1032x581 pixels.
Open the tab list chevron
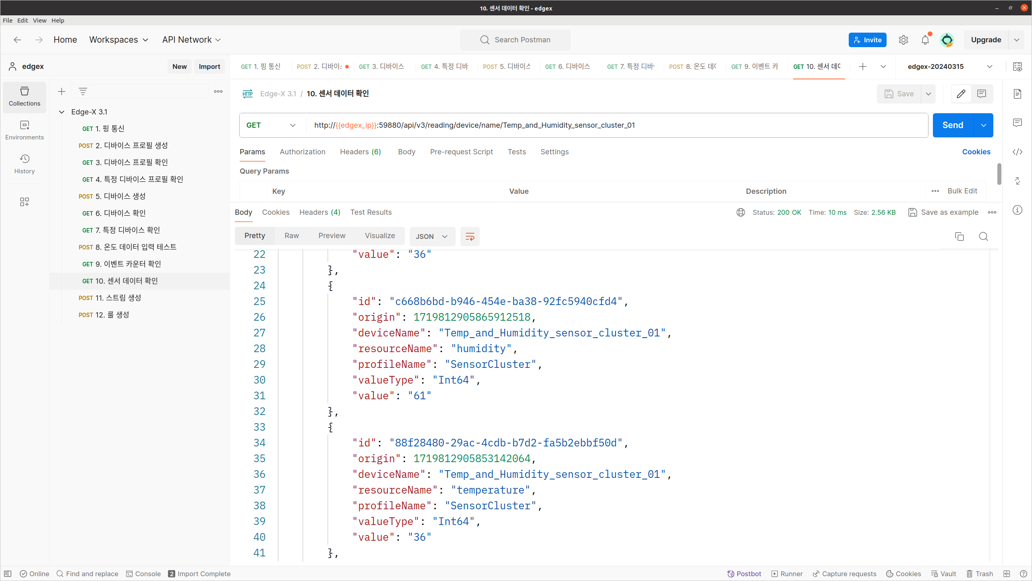(x=883, y=67)
